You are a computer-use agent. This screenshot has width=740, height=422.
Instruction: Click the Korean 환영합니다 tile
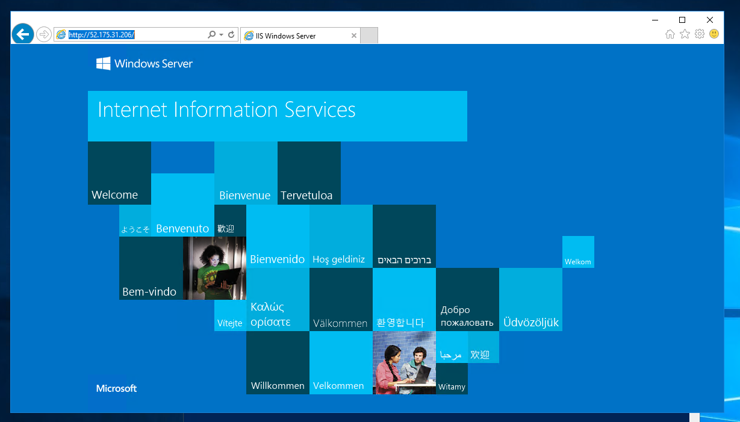click(x=404, y=299)
